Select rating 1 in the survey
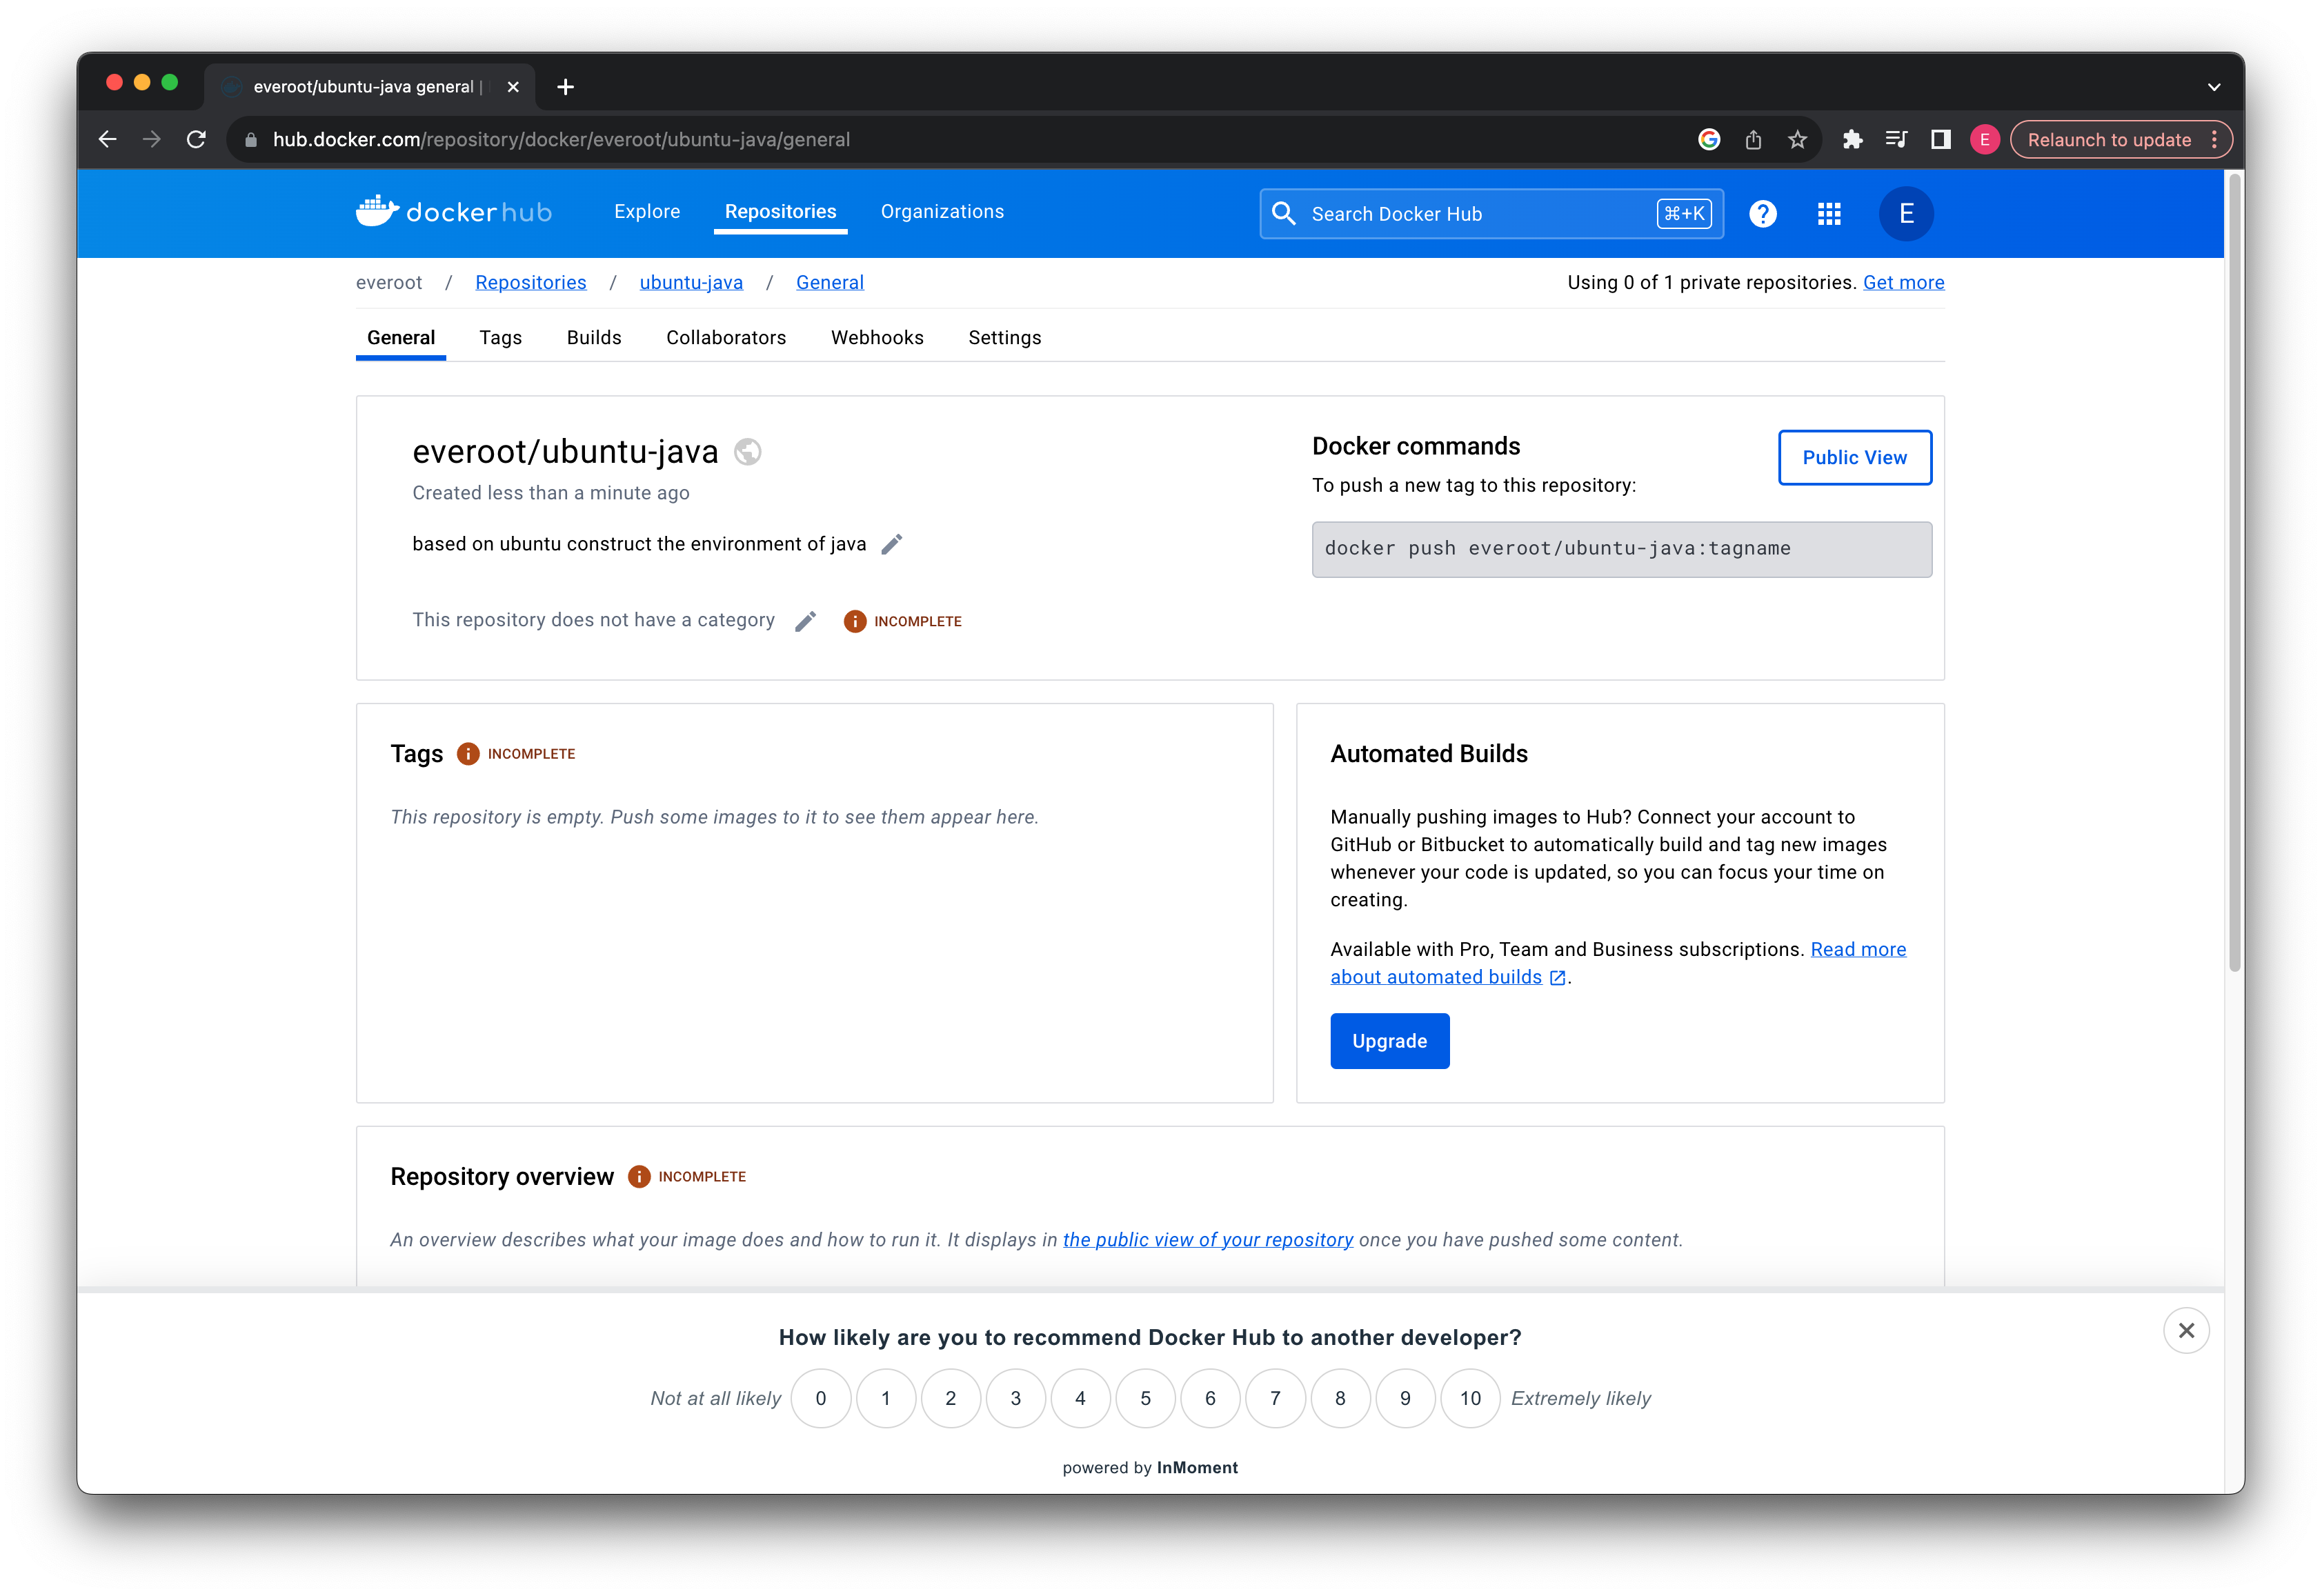The width and height of the screenshot is (2322, 1596). [886, 1398]
